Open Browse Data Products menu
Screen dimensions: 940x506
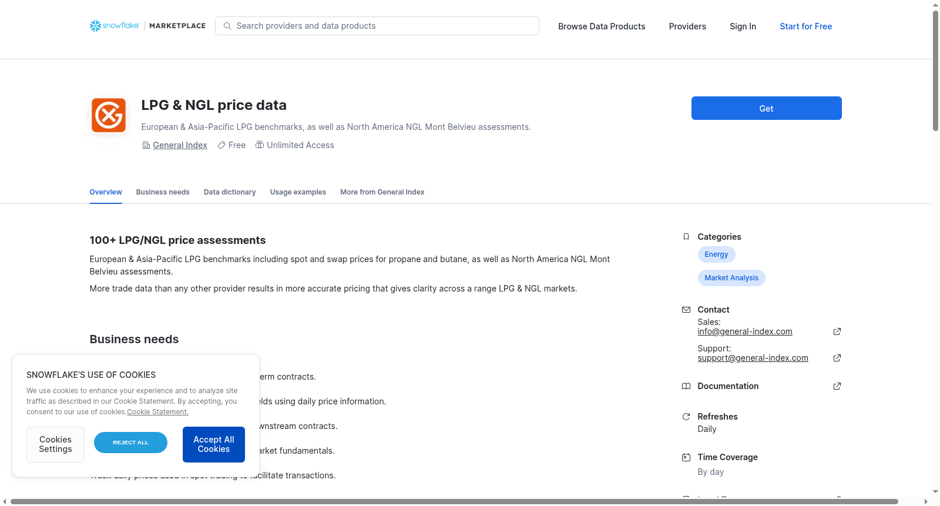tap(602, 26)
